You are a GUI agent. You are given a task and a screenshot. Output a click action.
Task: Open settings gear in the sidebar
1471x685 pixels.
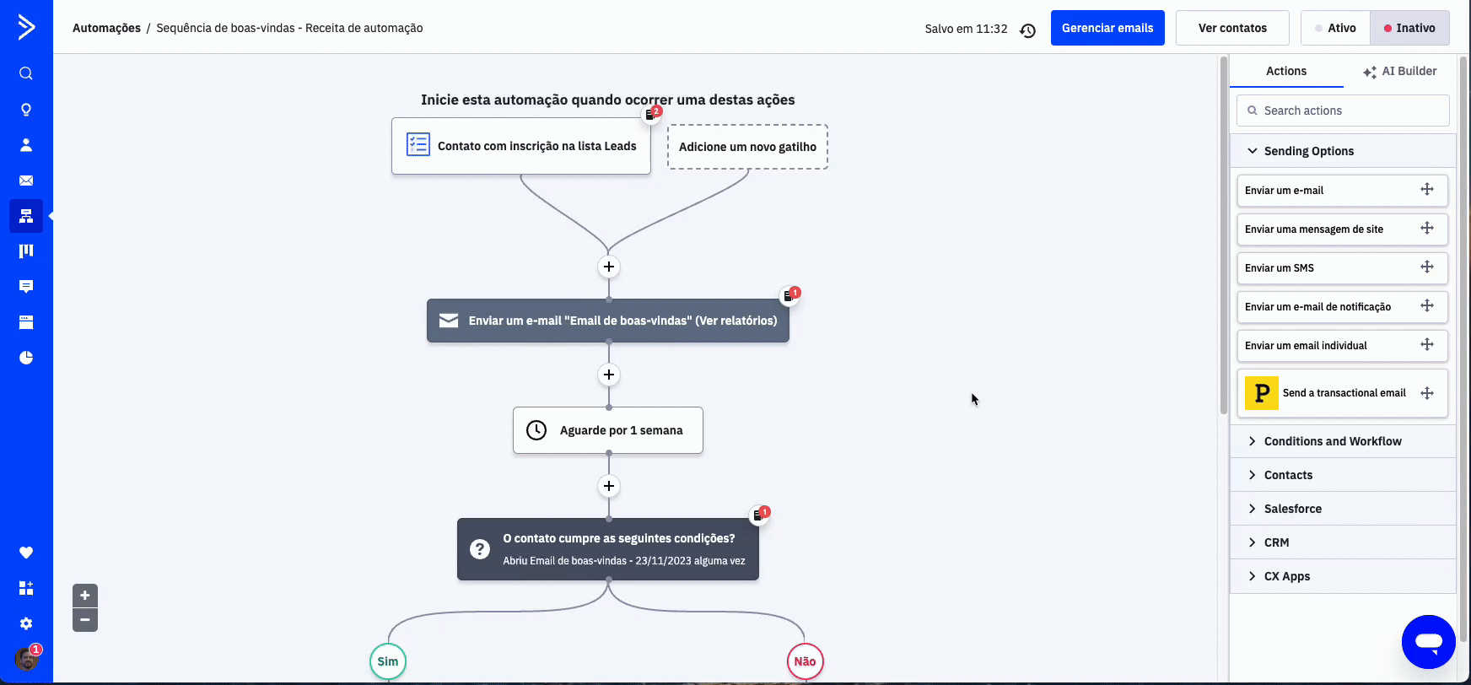click(26, 623)
